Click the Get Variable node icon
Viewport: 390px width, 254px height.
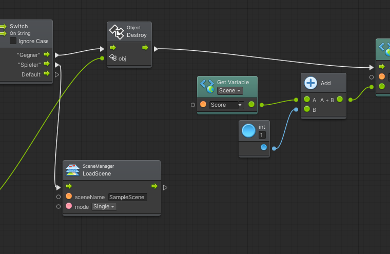tap(207, 86)
